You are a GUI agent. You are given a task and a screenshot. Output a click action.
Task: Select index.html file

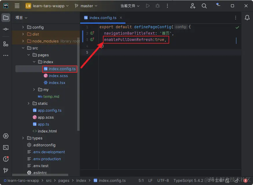point(45,131)
